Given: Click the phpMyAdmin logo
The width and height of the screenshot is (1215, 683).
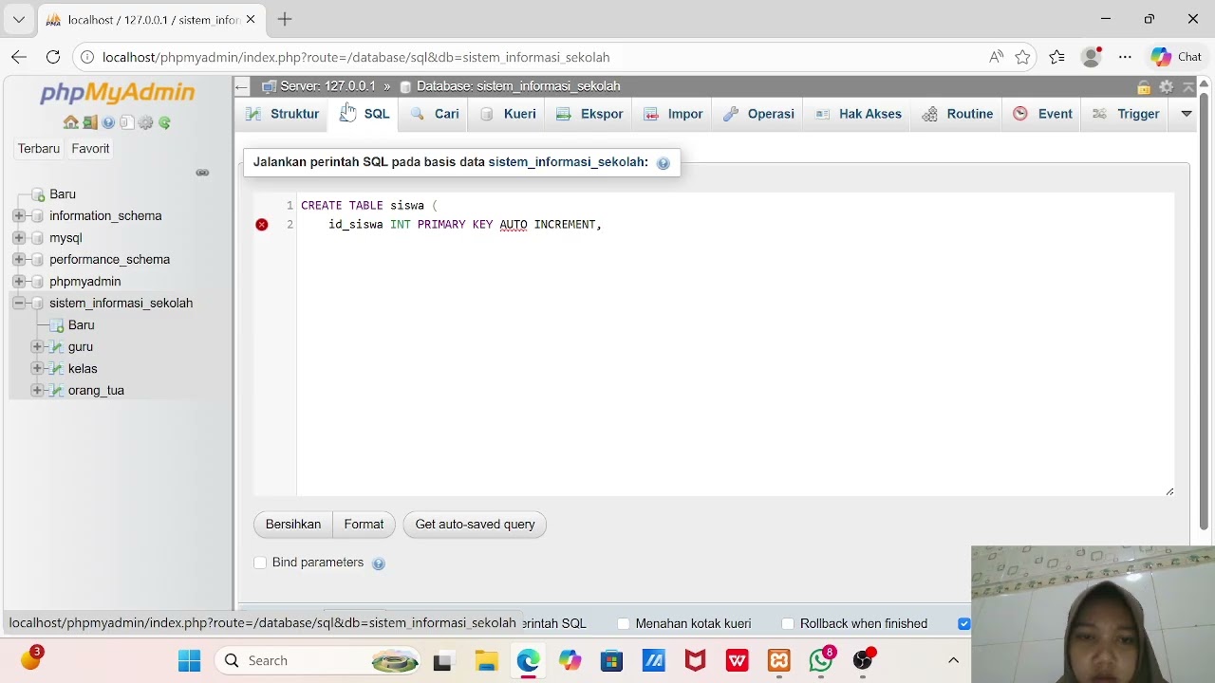Looking at the screenshot, I should (117, 93).
